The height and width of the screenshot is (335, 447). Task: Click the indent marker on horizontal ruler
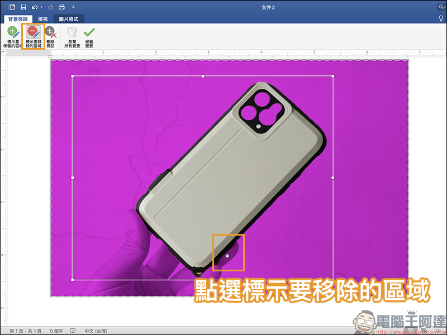[x=50, y=54]
